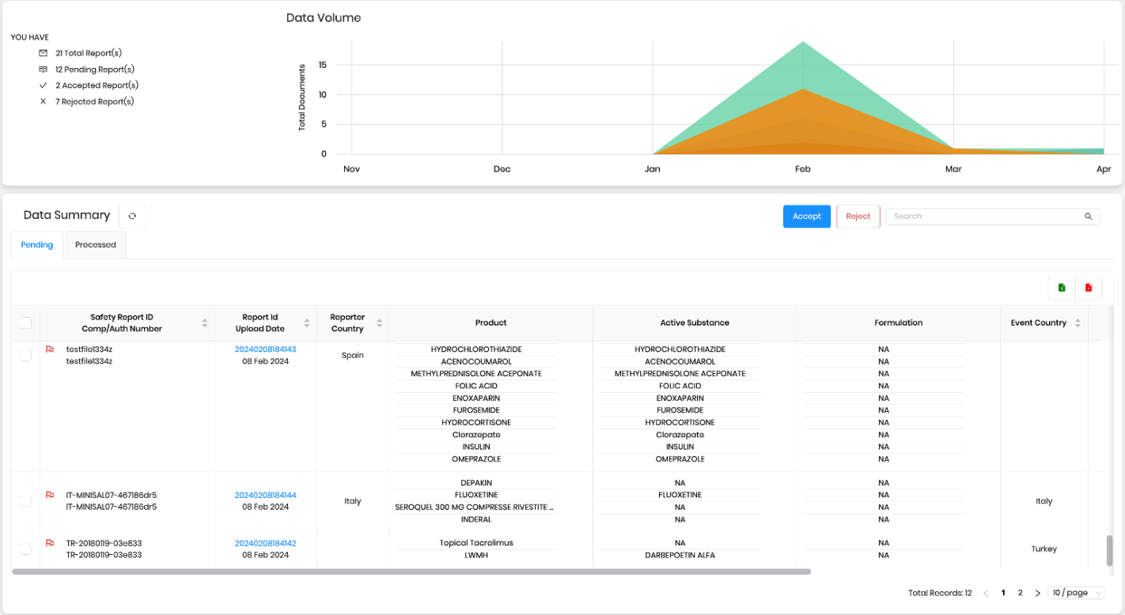This screenshot has height=615, width=1125.
Task: Check the testfile1334z row checkbox
Action: click(x=25, y=356)
